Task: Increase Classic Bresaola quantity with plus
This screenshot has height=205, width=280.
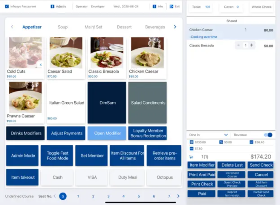Action: coord(252,45)
